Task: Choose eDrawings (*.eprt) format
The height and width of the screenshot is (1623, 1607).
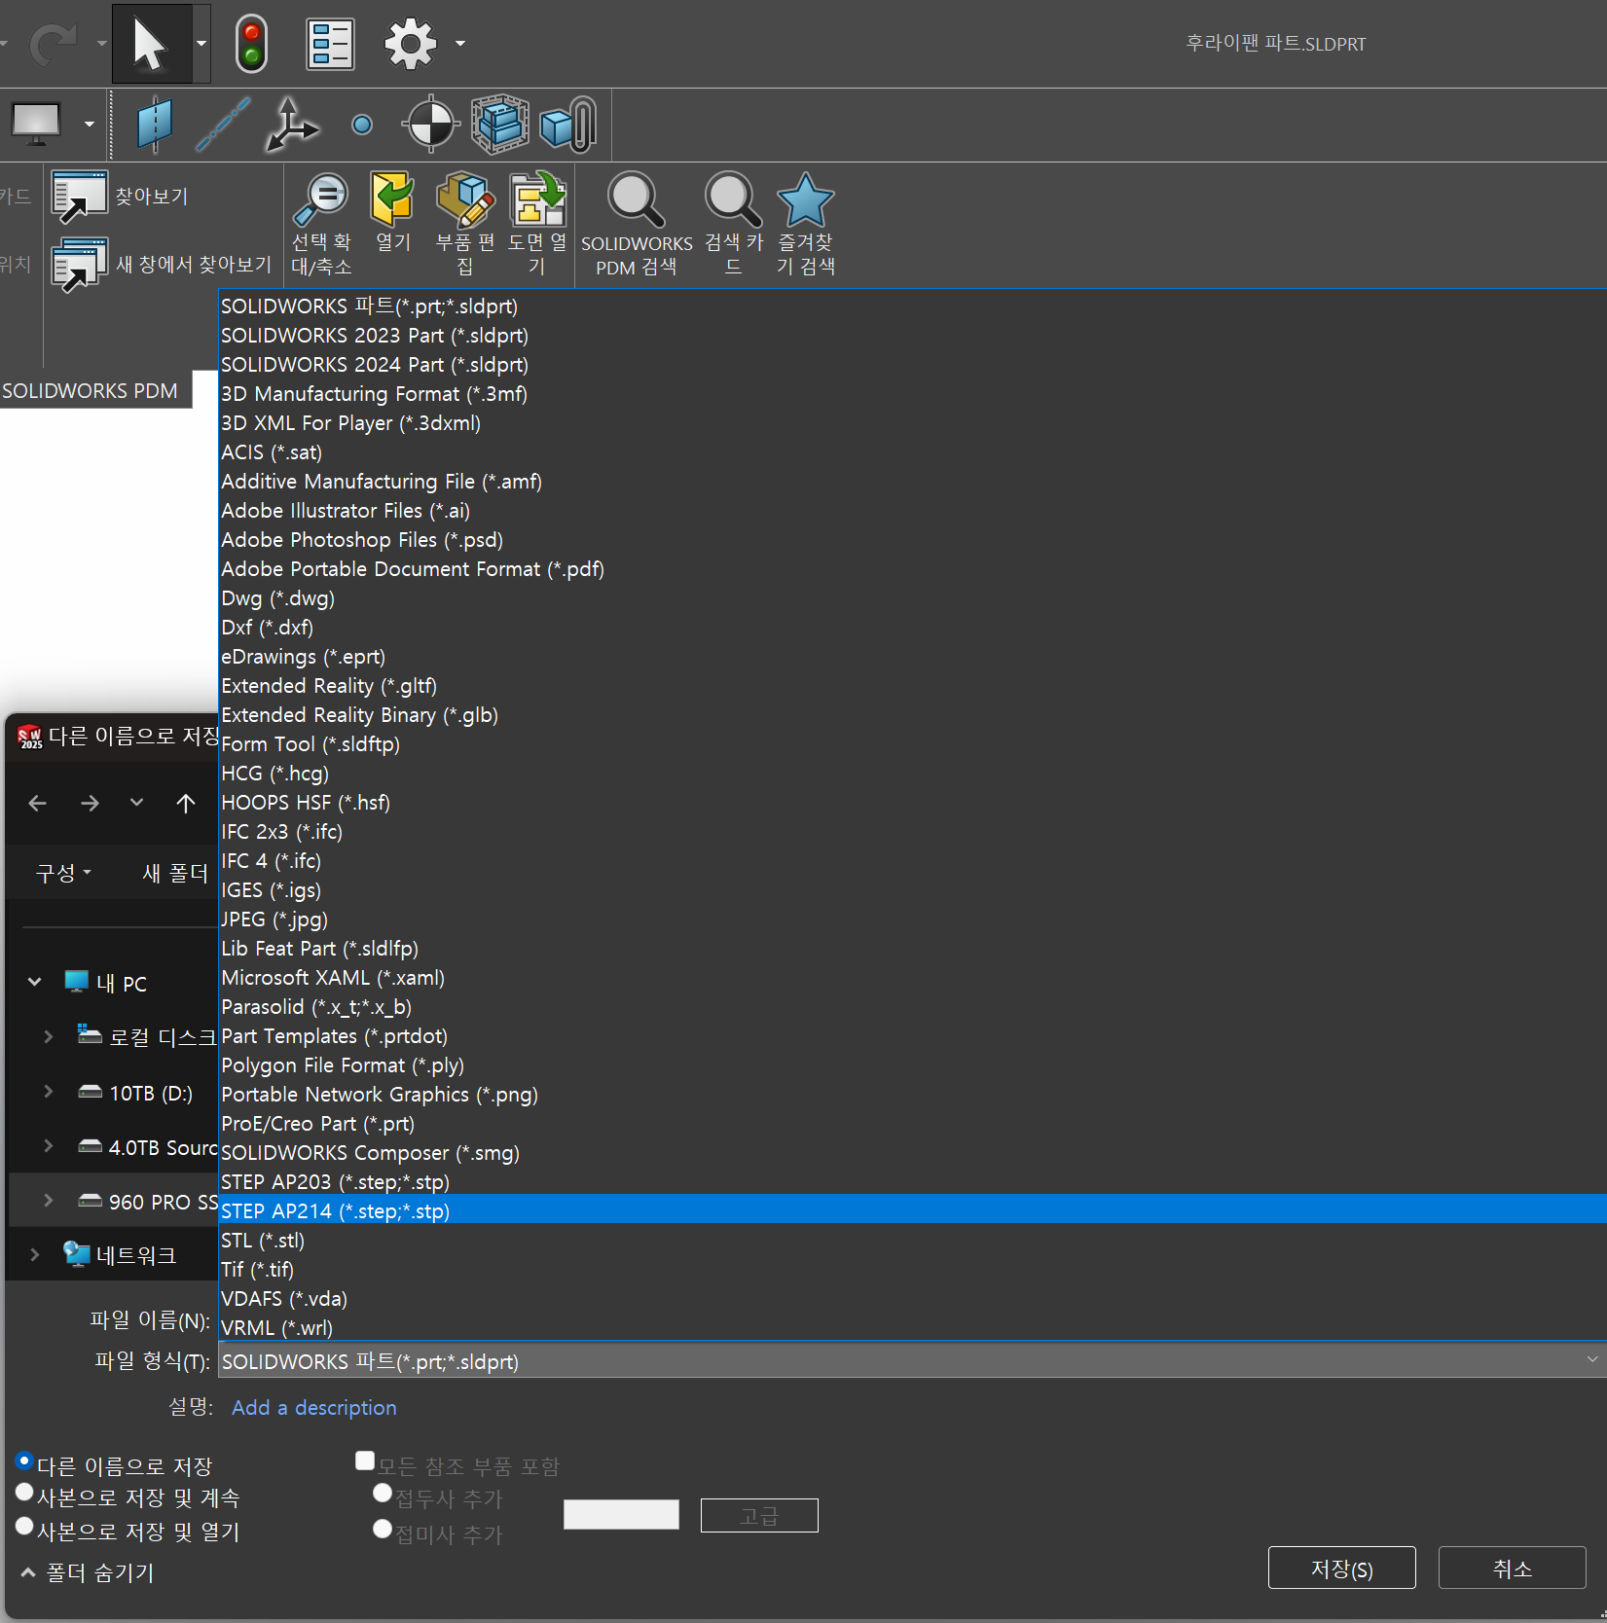Action: (x=912, y=656)
